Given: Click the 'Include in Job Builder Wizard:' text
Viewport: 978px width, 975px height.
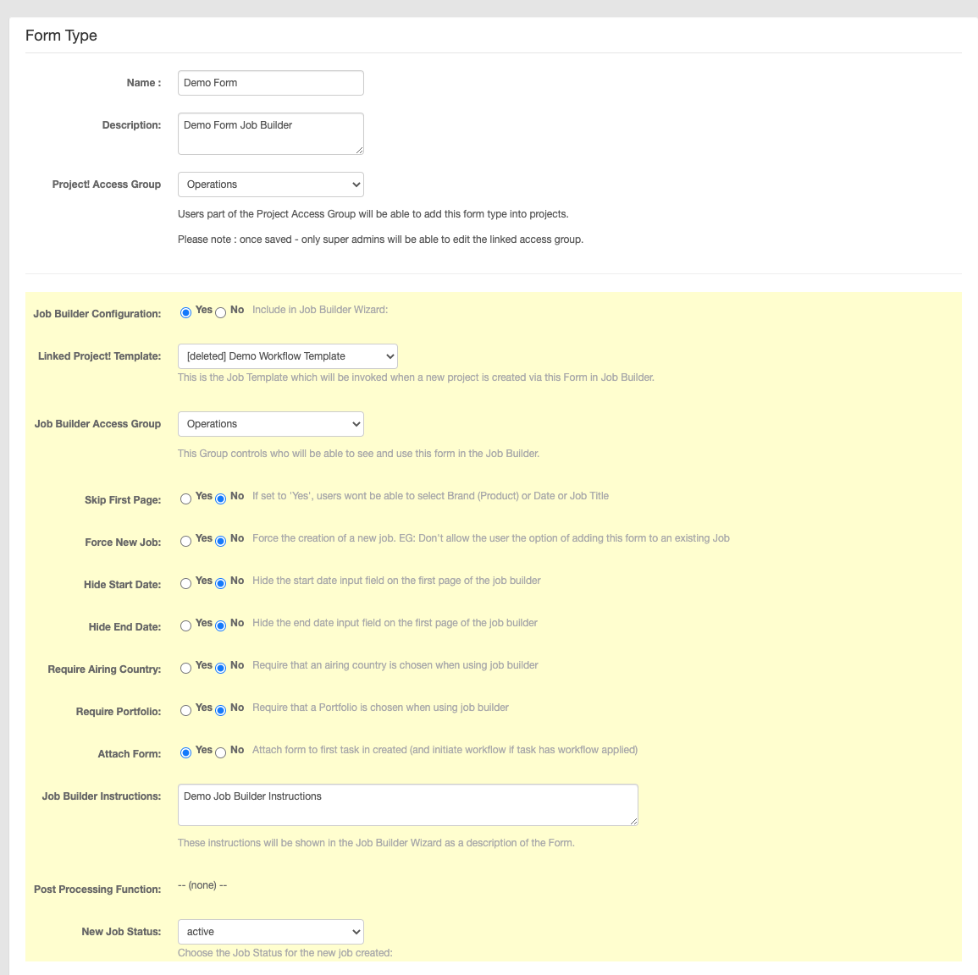Looking at the screenshot, I should pyautogui.click(x=320, y=310).
